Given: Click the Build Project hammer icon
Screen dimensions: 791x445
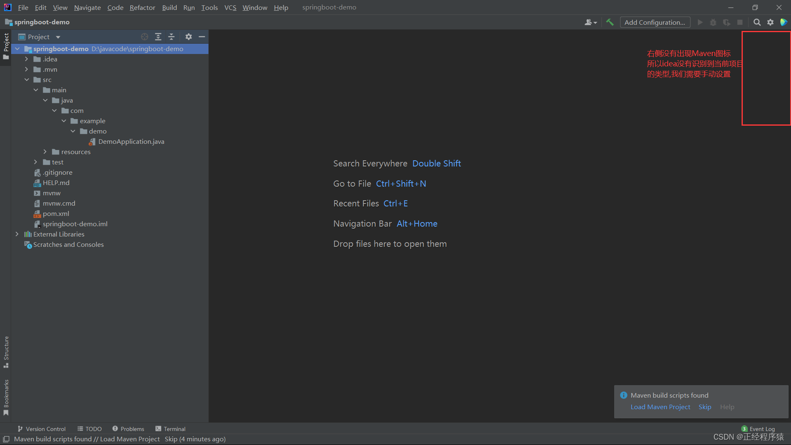Looking at the screenshot, I should 610,22.
